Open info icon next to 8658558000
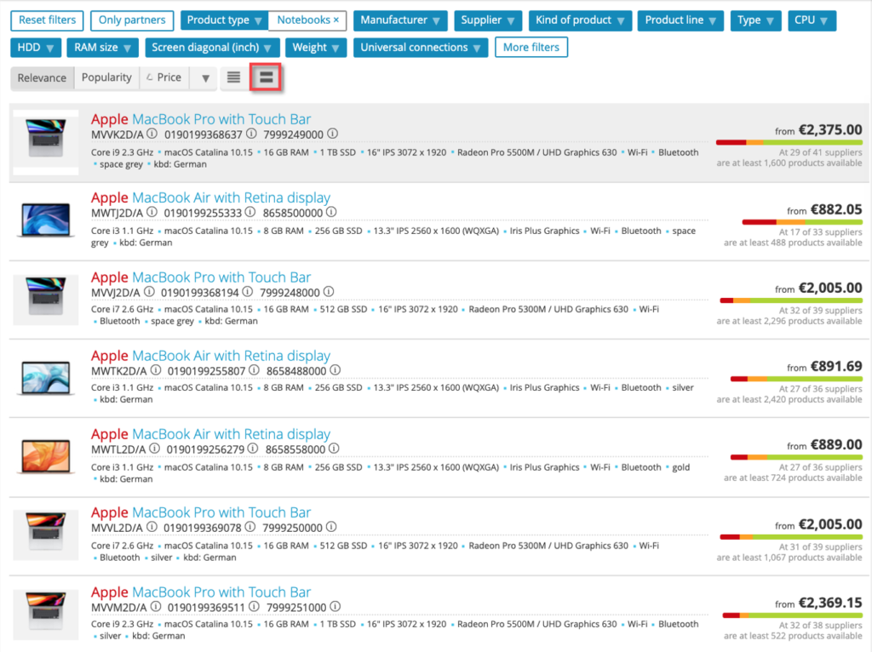Viewport: 872px width, 652px height. (x=334, y=449)
